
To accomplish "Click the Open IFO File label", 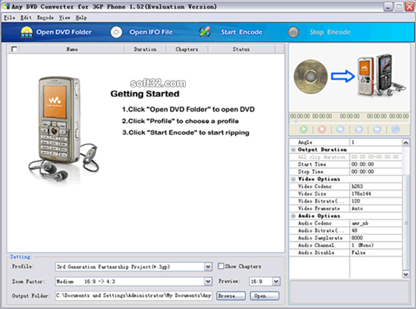I will click(x=151, y=32).
